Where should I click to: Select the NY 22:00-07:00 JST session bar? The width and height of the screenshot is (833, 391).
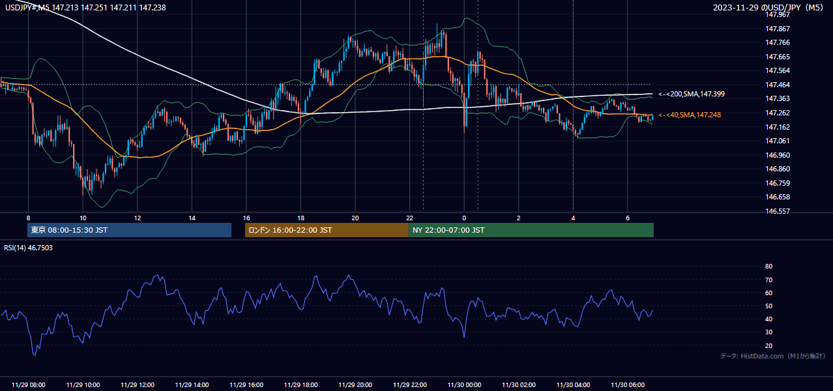[x=531, y=230]
